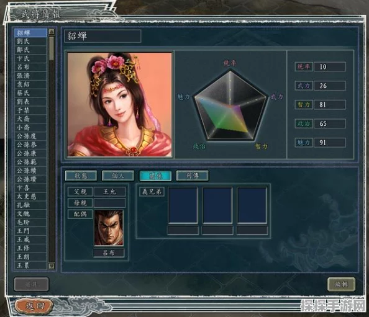Select 文醜 in the officer list
This screenshot has width=369, height=317.
pos(30,213)
